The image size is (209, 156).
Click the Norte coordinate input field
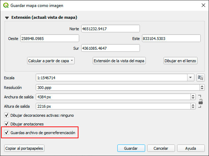pyautogui.click(x=110, y=28)
